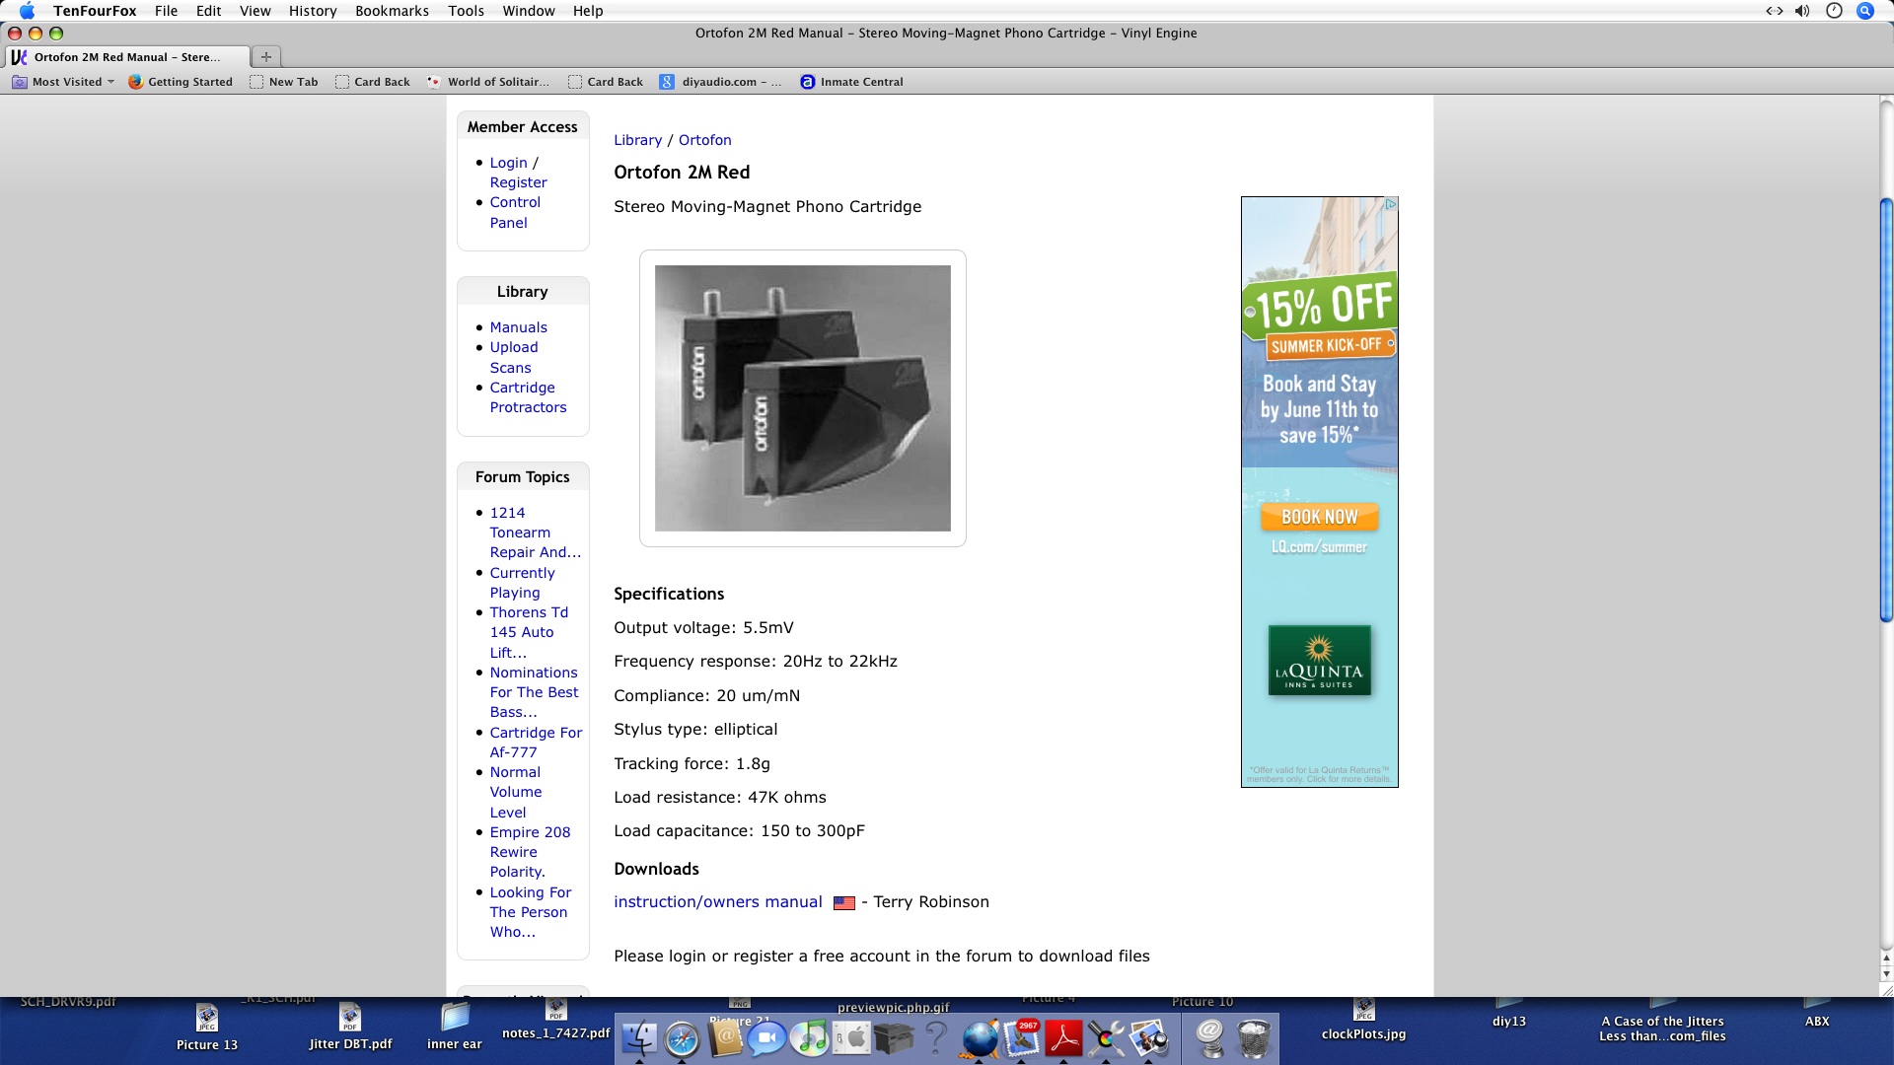1894x1065 pixels.
Task: Open Thorens Td 145 Auto Lift topic
Action: tap(529, 632)
